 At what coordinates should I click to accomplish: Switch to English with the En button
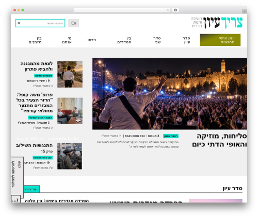(x=74, y=23)
